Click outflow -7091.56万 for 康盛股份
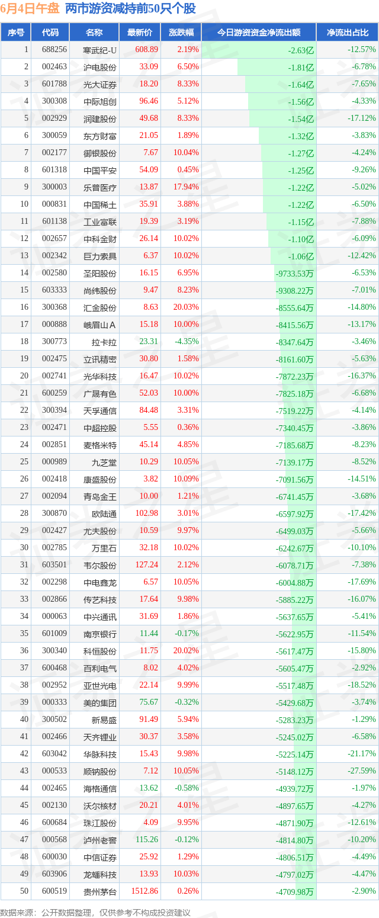 click(295, 479)
